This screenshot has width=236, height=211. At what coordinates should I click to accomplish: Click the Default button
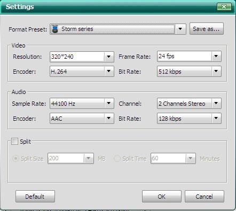(x=35, y=197)
